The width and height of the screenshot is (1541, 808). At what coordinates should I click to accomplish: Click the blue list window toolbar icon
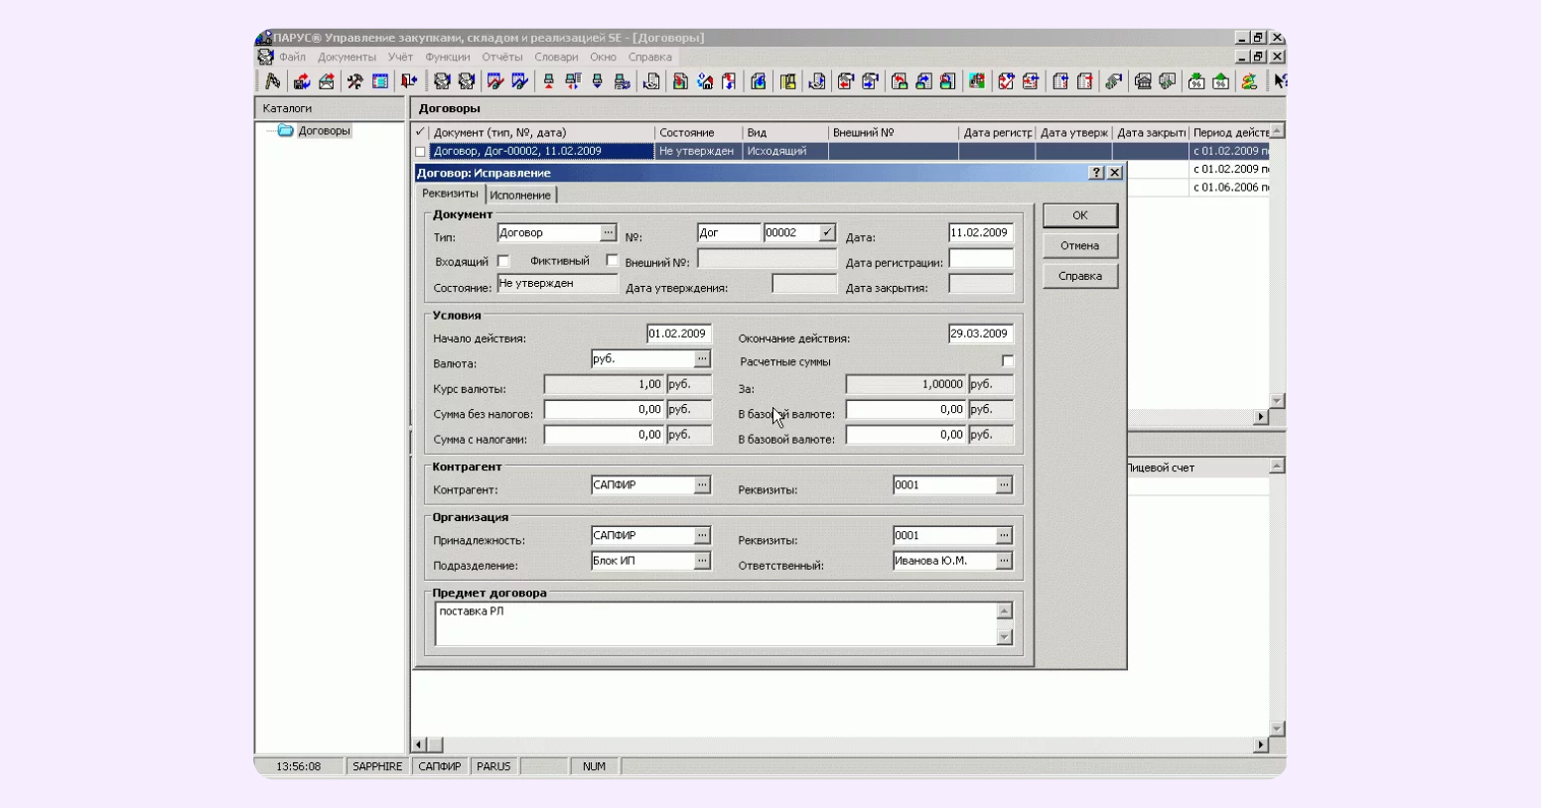tap(380, 81)
